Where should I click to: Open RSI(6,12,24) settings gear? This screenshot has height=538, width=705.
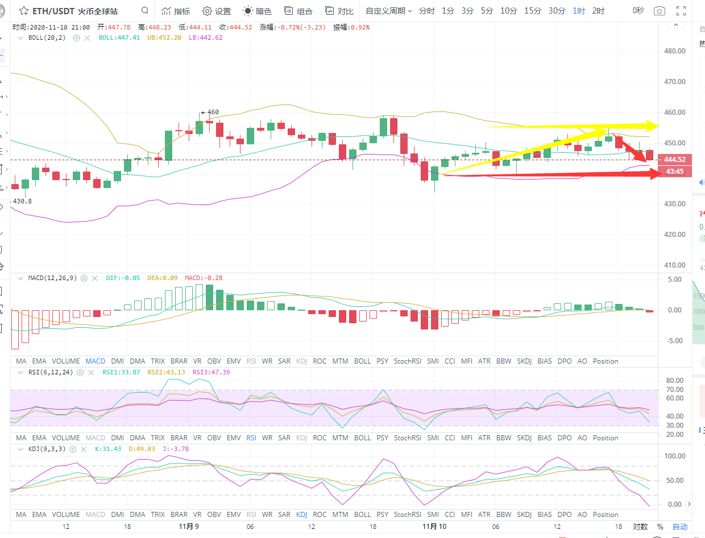click(x=80, y=373)
